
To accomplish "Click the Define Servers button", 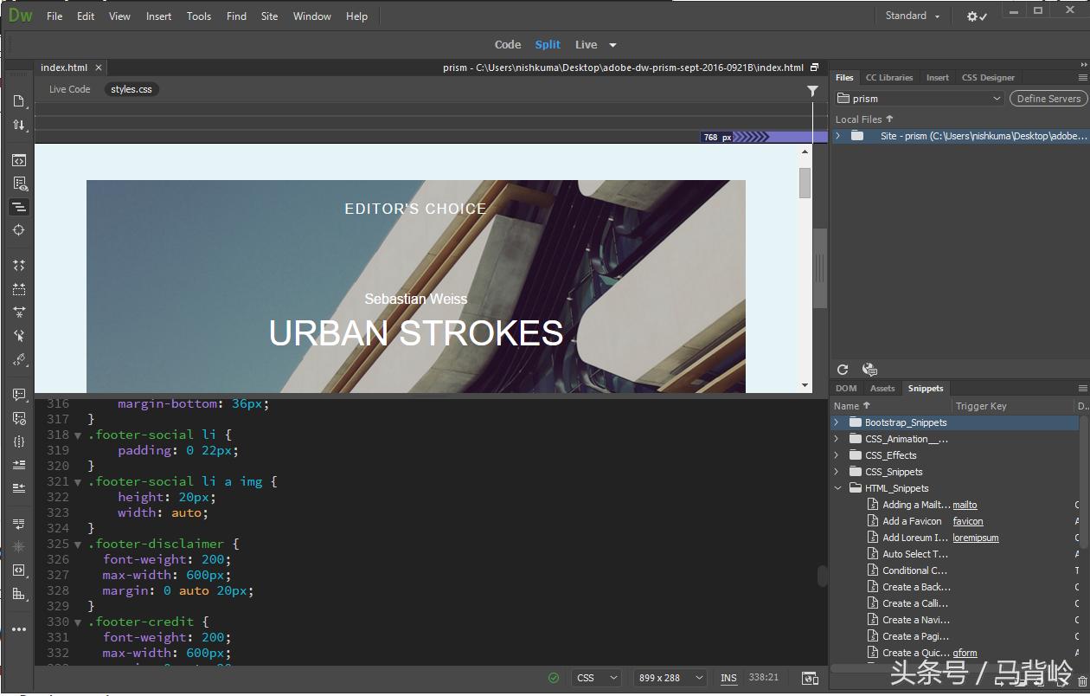I will point(1048,98).
